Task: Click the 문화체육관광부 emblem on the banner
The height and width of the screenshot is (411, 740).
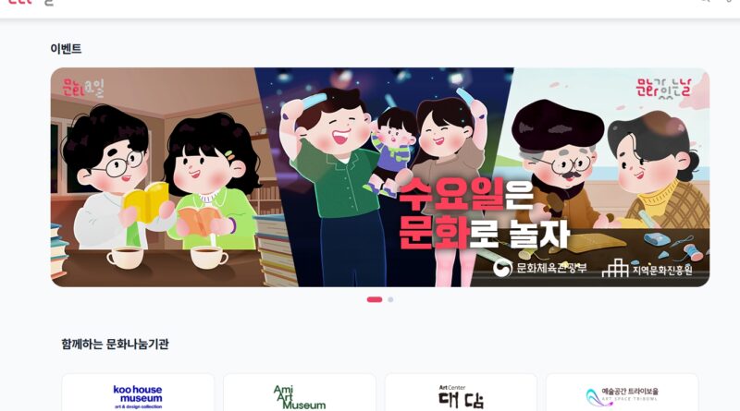Action: coord(502,268)
